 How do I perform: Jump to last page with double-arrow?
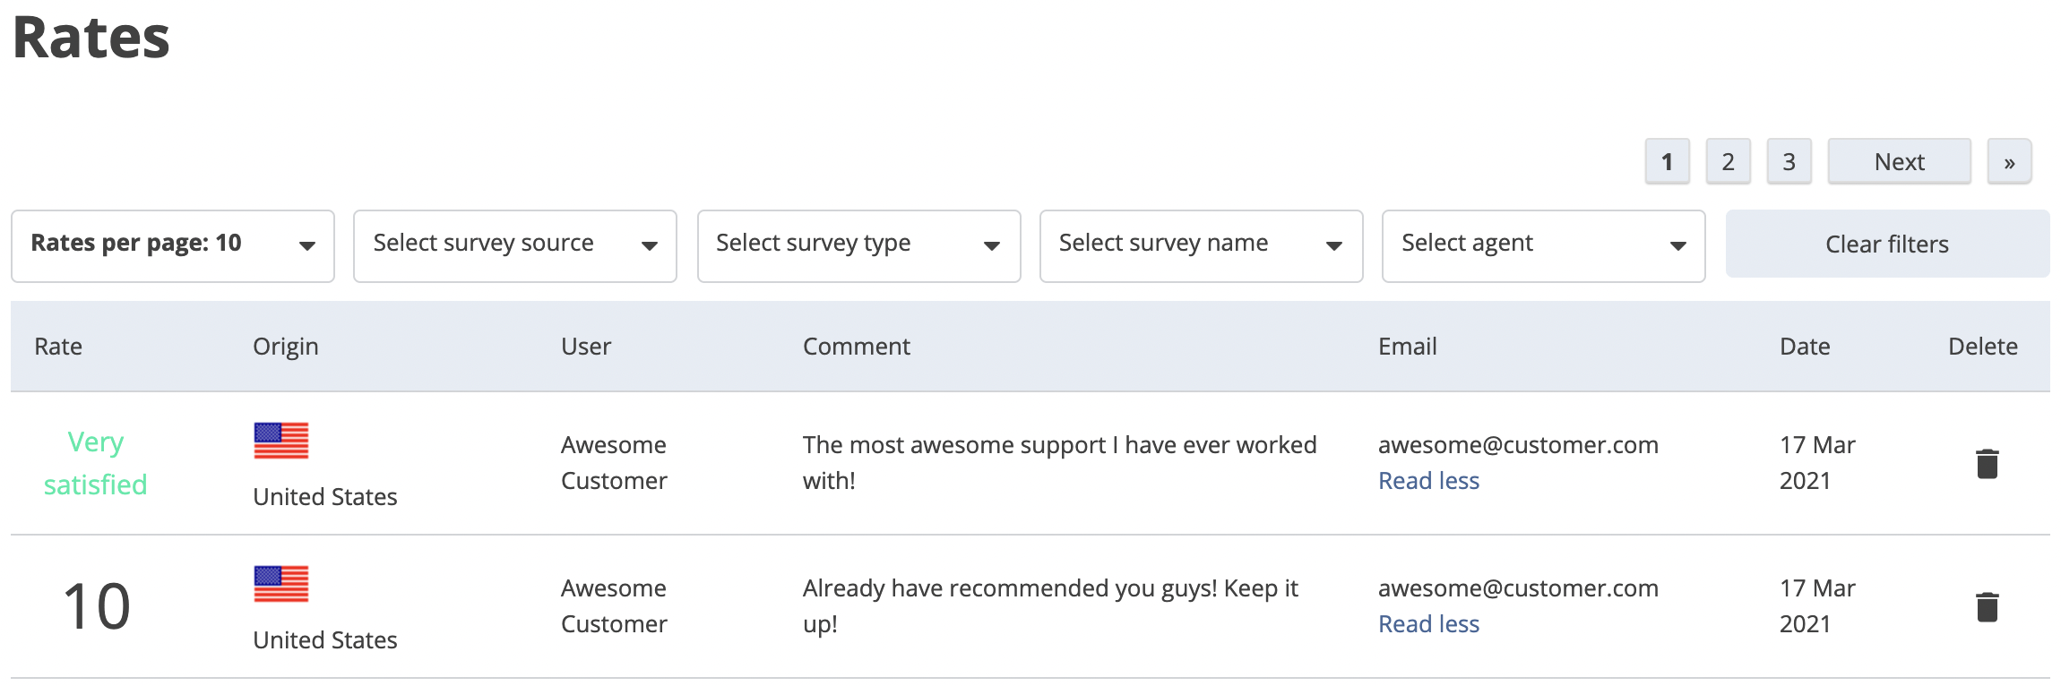coord(2009,162)
